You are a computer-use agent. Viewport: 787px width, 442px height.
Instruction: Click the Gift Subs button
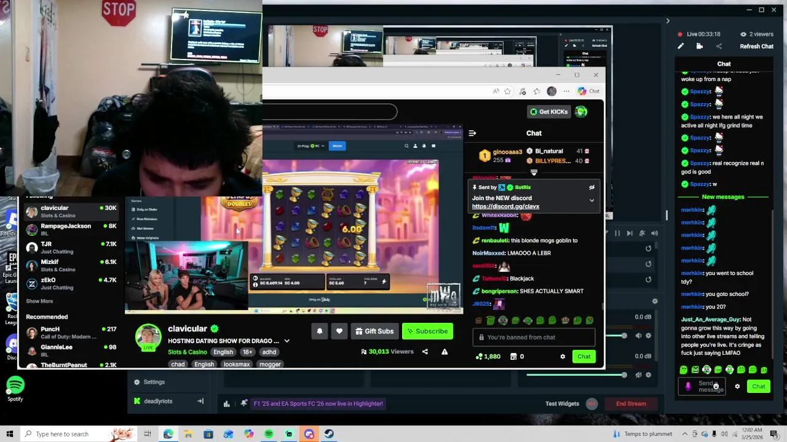374,331
